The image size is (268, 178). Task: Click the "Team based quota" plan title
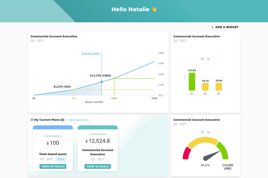(53, 154)
